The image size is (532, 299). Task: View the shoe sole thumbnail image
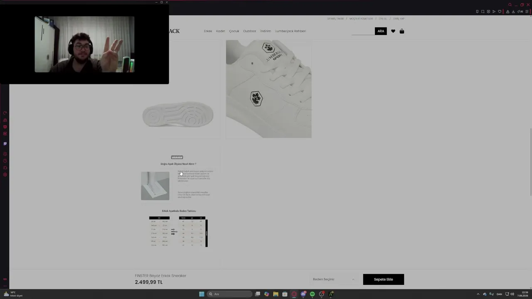[178, 115]
